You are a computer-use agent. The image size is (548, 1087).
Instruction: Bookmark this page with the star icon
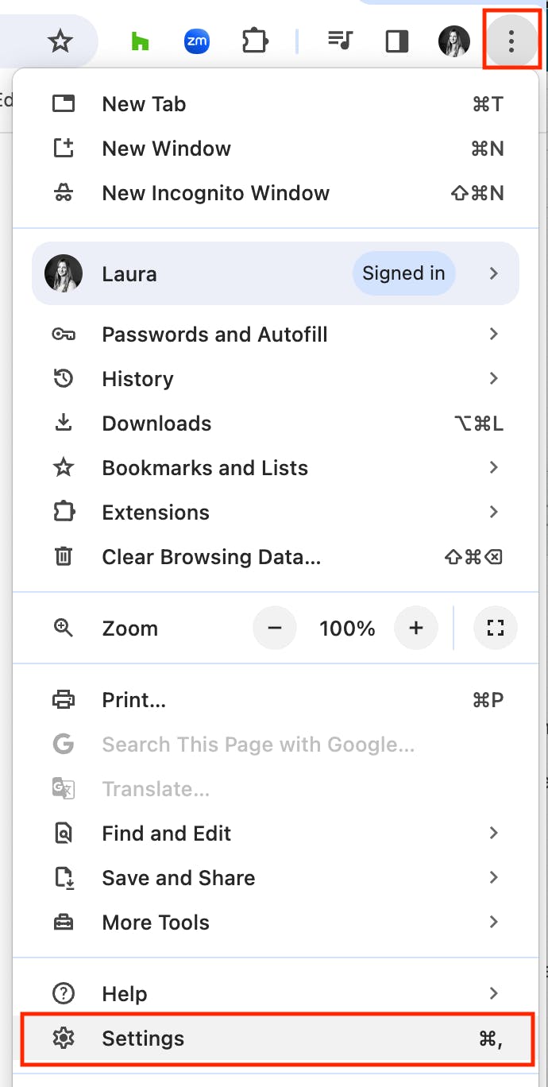click(x=60, y=41)
